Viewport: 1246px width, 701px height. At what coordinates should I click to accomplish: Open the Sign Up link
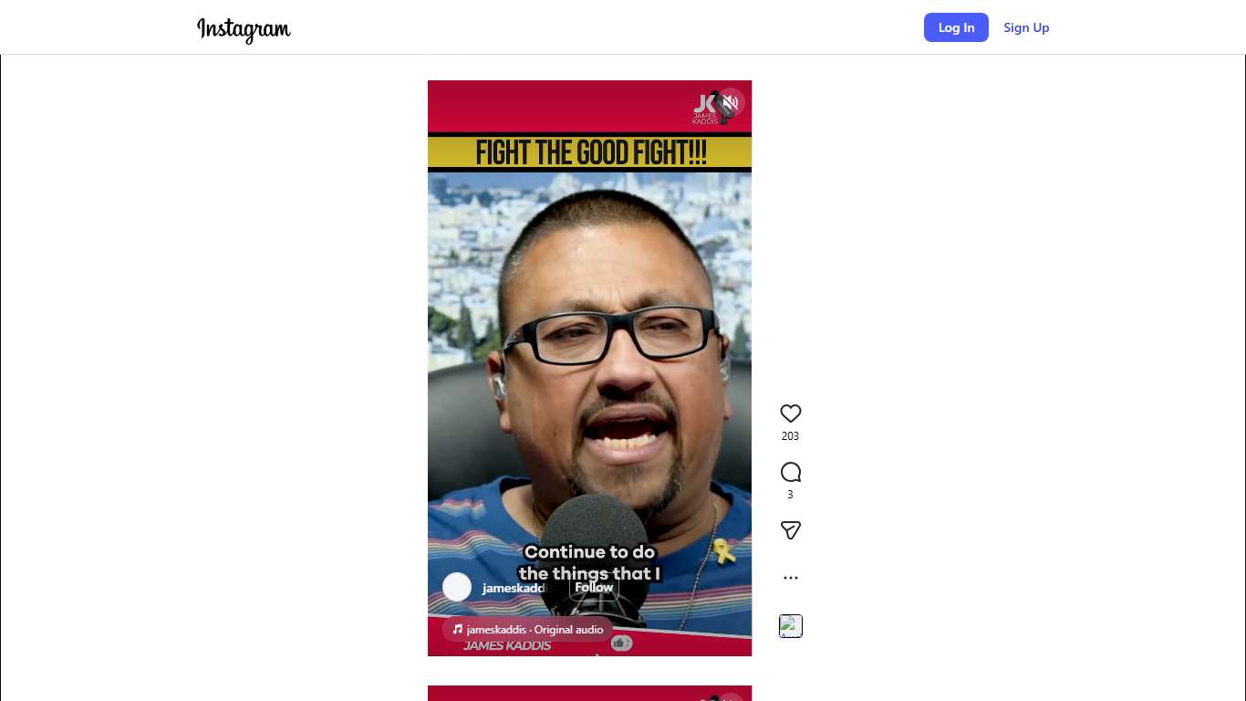(1026, 27)
